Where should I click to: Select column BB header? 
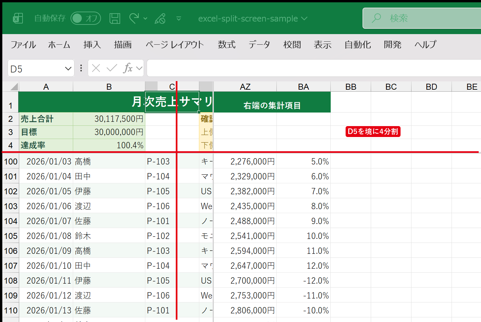pyautogui.click(x=351, y=87)
